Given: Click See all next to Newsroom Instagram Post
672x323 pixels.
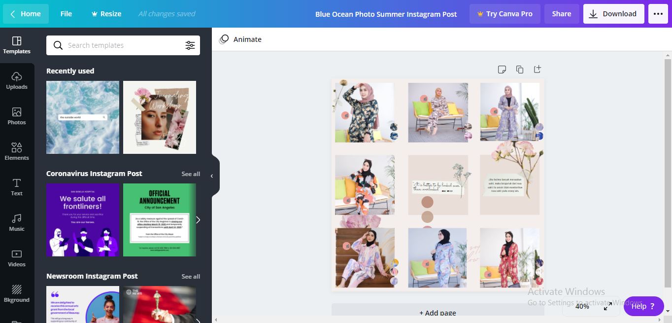Looking at the screenshot, I should pyautogui.click(x=191, y=276).
